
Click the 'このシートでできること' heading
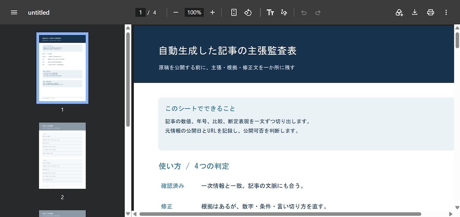tap(200, 109)
